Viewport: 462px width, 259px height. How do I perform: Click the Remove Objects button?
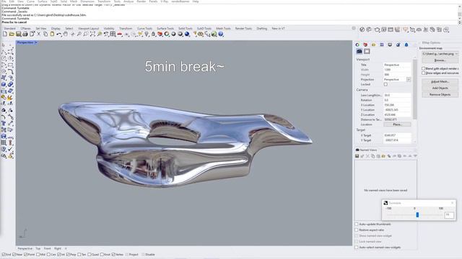(x=440, y=94)
